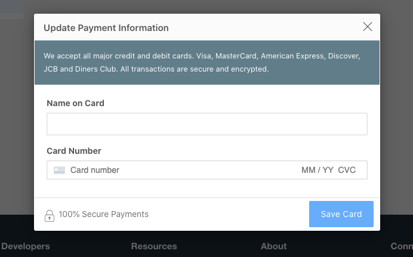Image resolution: width=413 pixels, height=257 pixels.
Task: Select the MM / YY expiry field
Action: [318, 170]
